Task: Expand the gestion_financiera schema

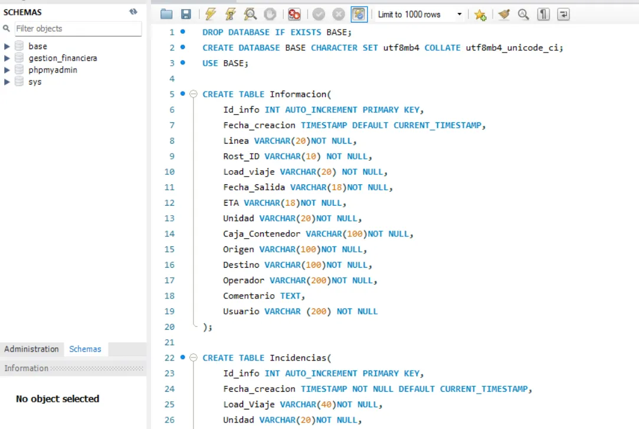Action: click(x=6, y=58)
